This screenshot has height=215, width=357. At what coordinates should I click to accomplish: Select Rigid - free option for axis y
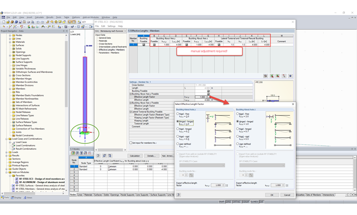pos(178,114)
